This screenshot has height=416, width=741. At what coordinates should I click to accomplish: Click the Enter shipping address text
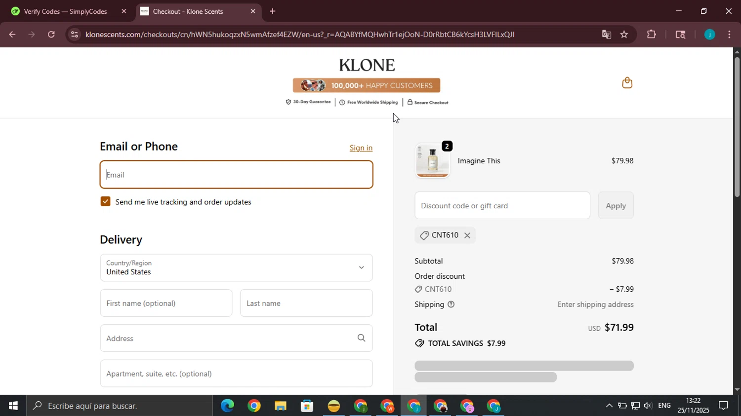click(x=595, y=304)
